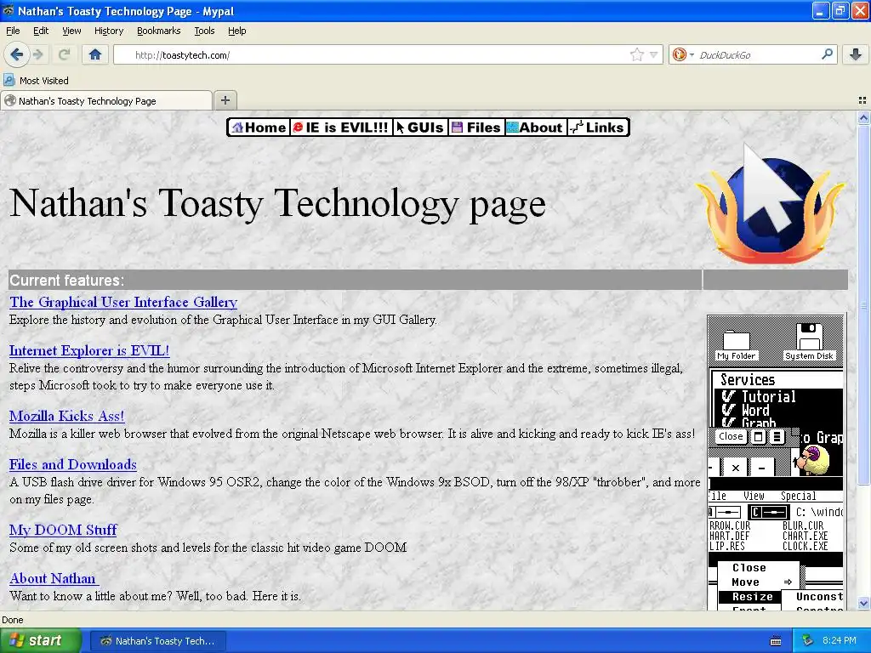The image size is (871, 653).
Task: Open the Tools menu
Action: [204, 31]
